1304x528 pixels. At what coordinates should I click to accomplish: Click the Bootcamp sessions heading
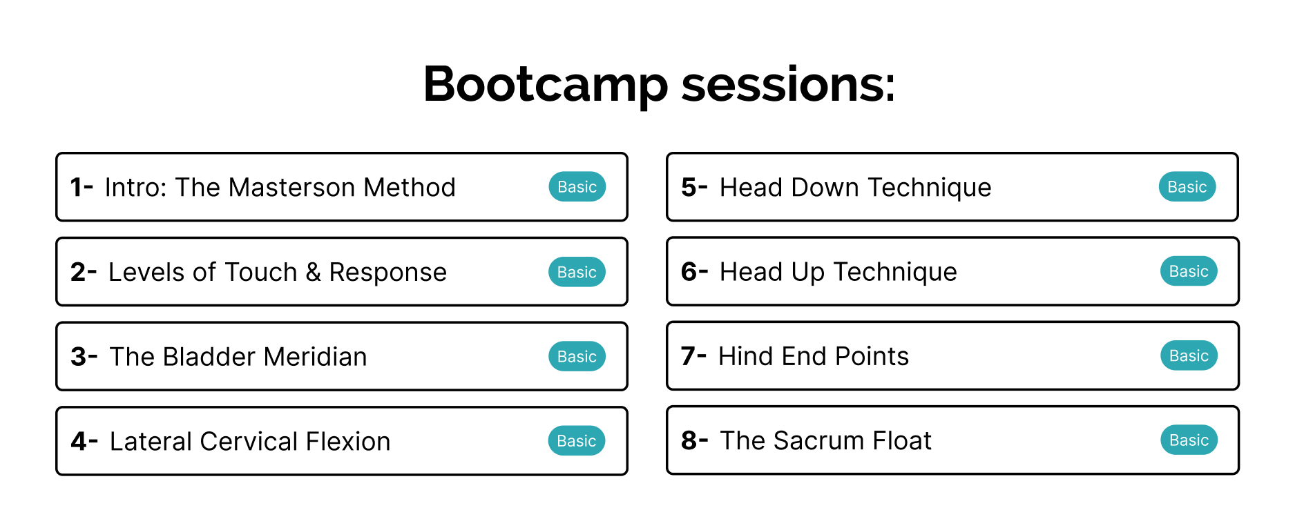[659, 84]
